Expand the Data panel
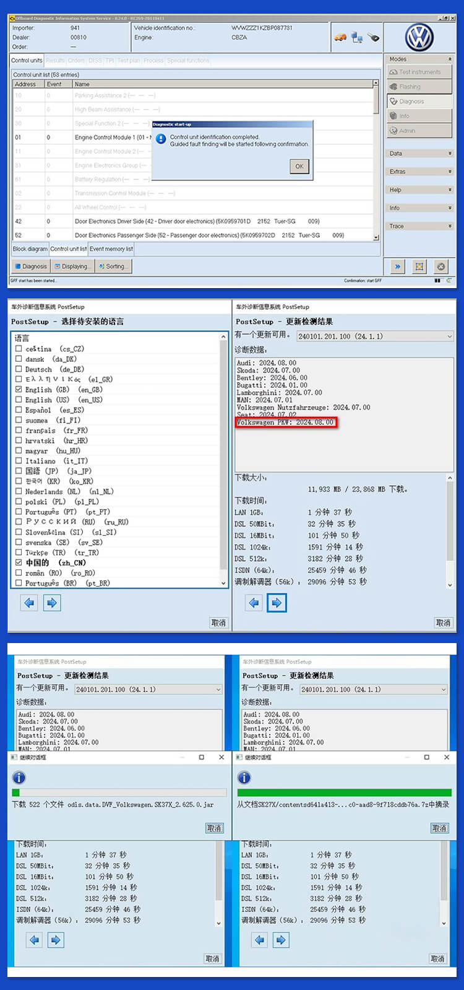 pyautogui.click(x=419, y=153)
